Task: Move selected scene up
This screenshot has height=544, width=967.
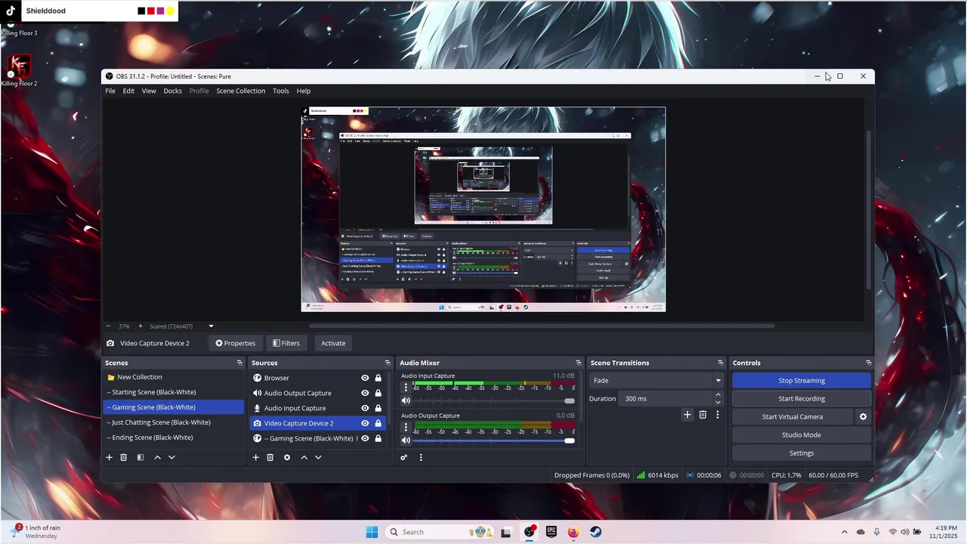Action: click(x=157, y=457)
